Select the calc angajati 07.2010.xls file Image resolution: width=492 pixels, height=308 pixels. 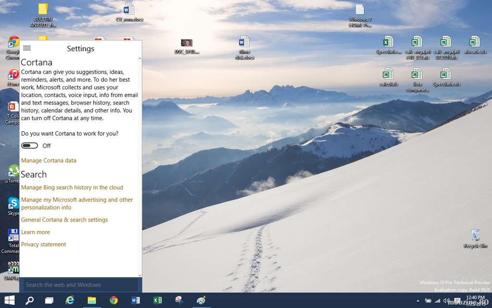click(446, 48)
